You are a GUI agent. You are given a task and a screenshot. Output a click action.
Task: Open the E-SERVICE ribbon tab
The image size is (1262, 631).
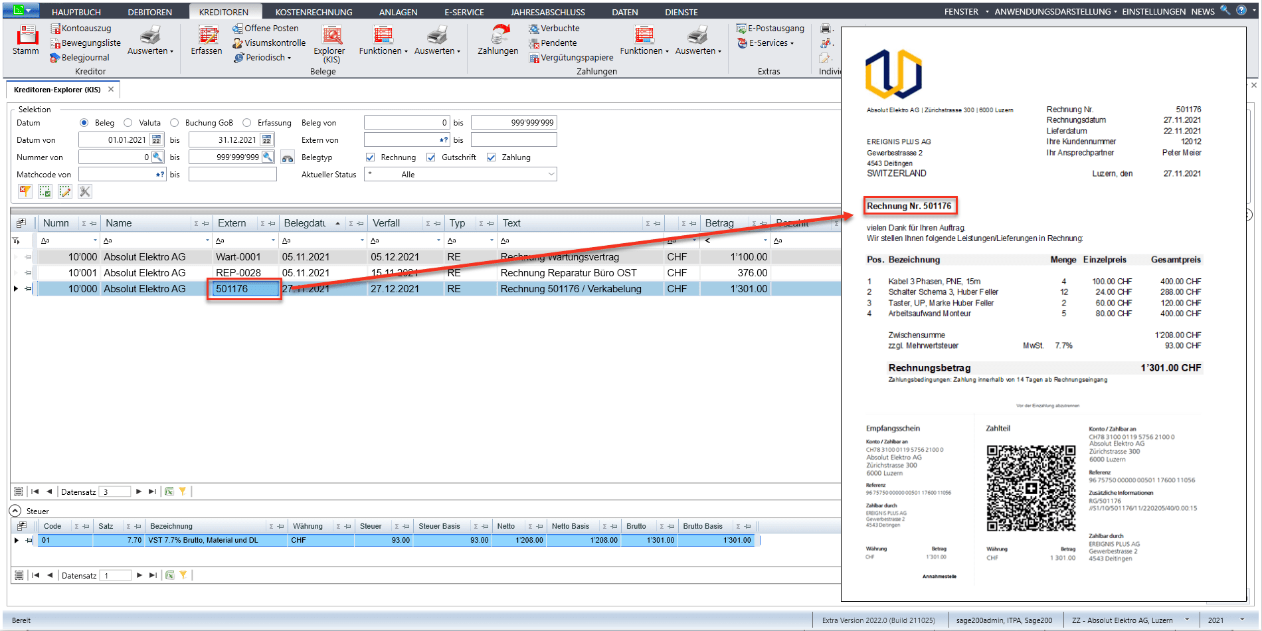(464, 12)
